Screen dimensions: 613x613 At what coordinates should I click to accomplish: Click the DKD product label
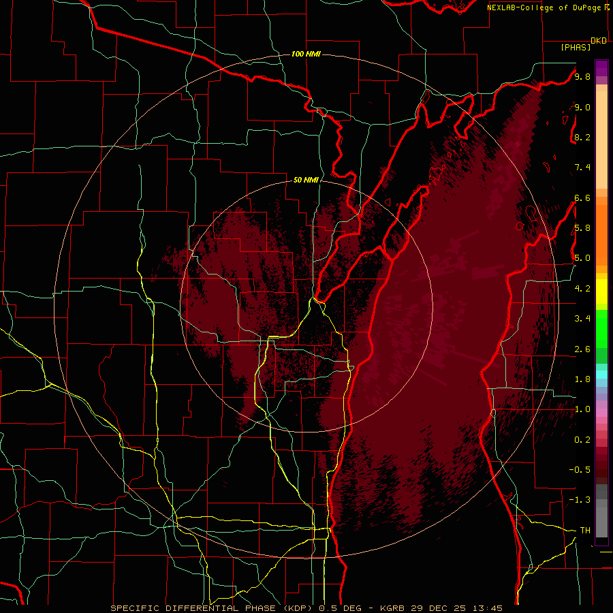click(599, 41)
